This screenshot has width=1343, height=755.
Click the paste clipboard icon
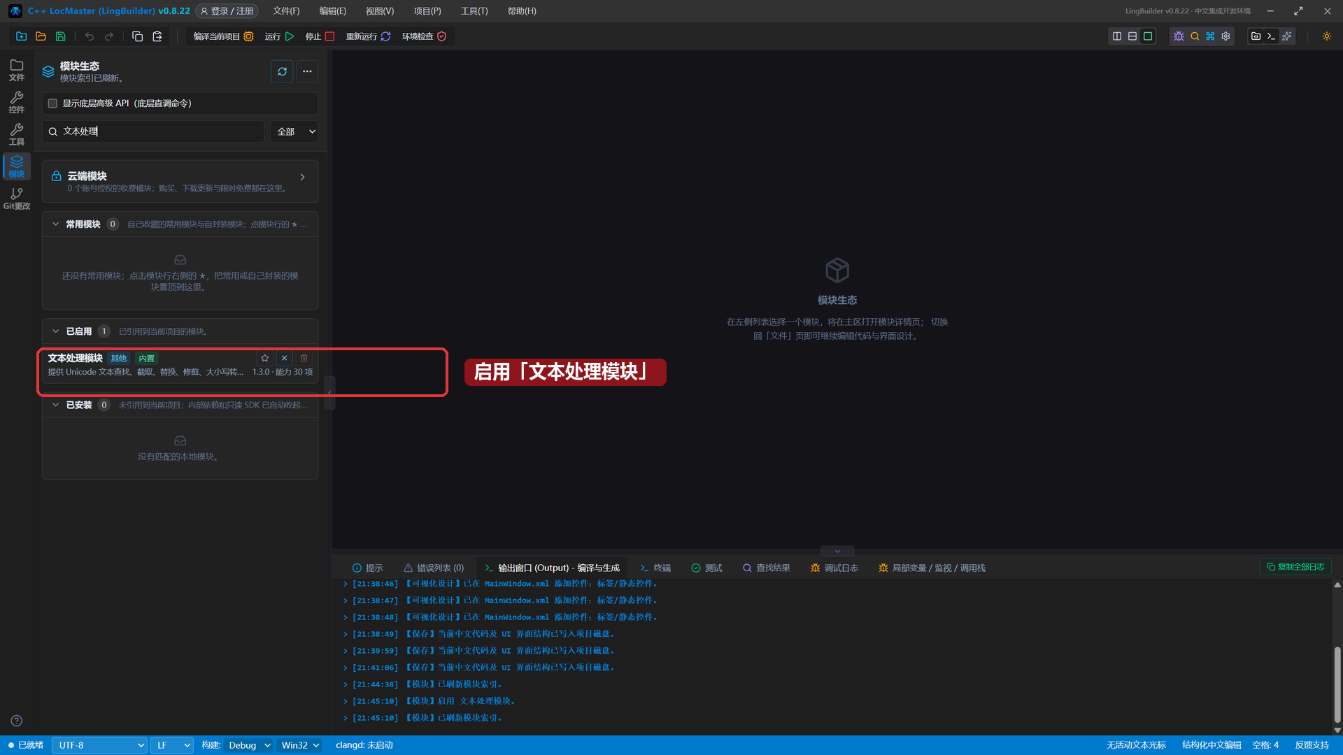(x=157, y=36)
